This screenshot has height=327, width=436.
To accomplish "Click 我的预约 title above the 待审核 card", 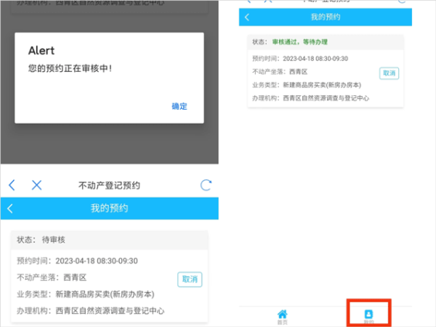I will pyautogui.click(x=109, y=208).
